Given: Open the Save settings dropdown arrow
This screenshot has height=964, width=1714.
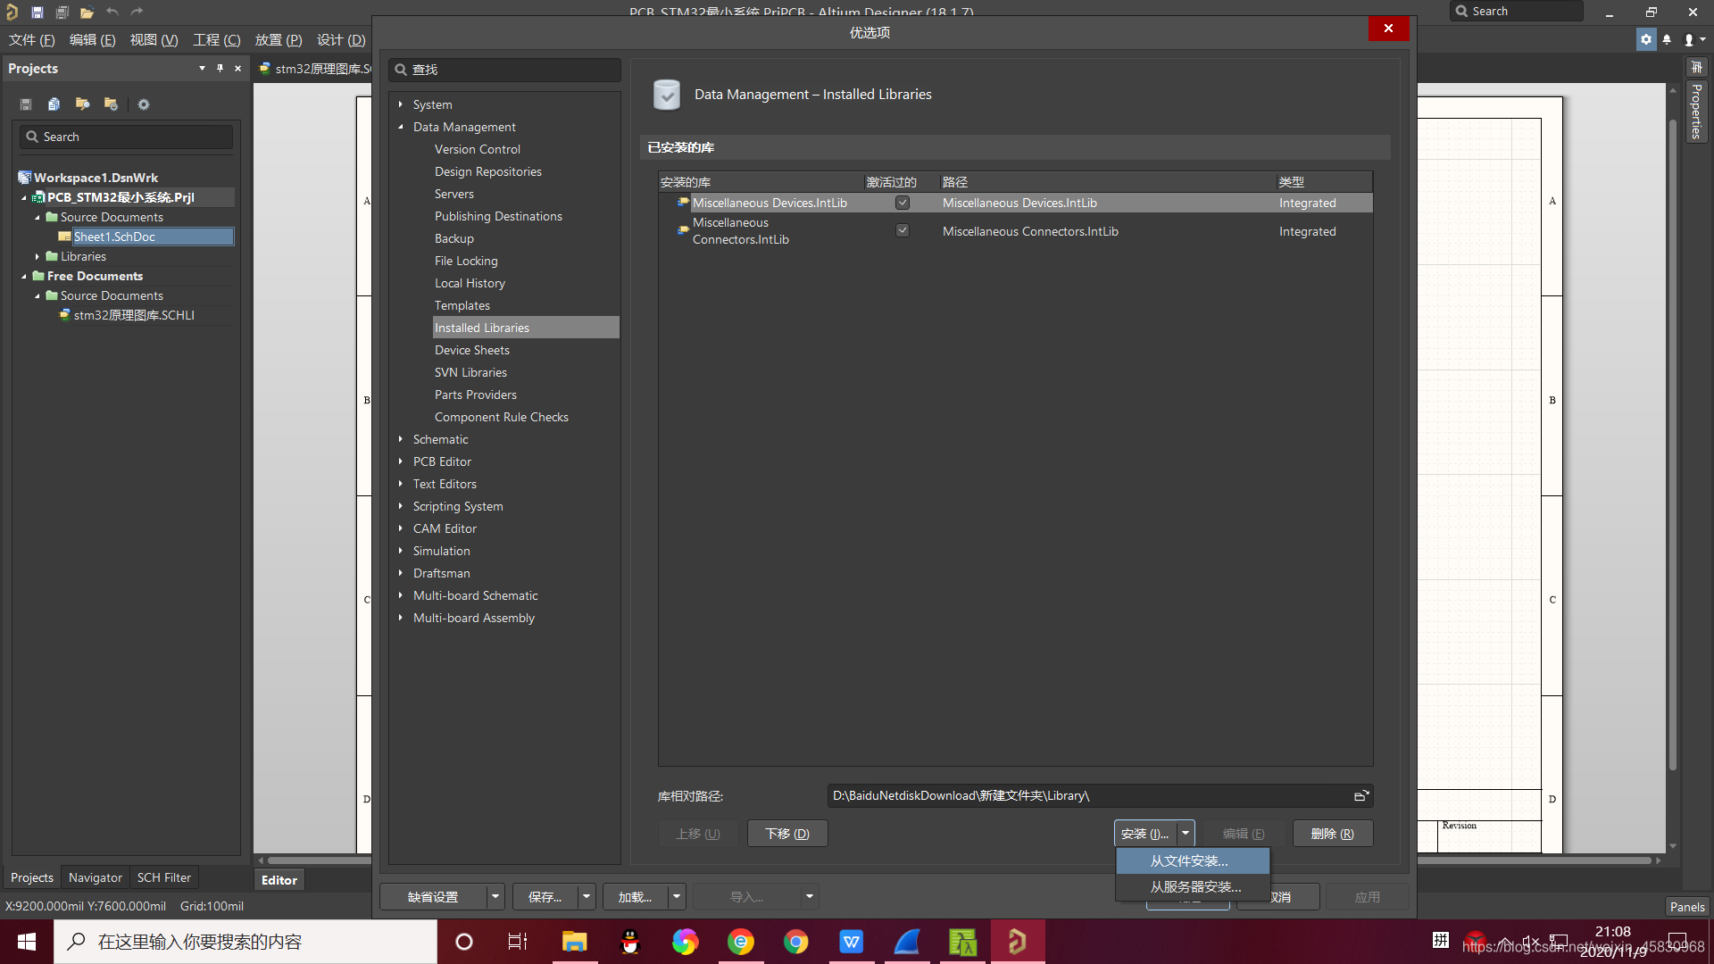Looking at the screenshot, I should (x=587, y=896).
